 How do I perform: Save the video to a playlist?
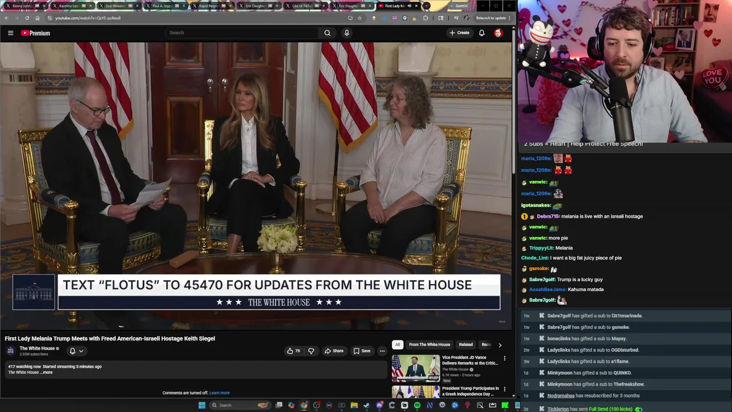pyautogui.click(x=361, y=351)
